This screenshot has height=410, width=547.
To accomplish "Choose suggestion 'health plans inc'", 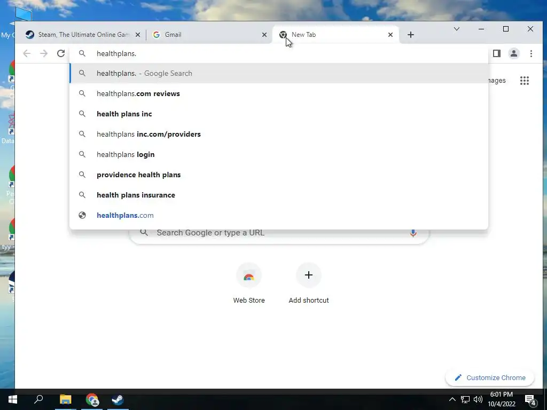I will tap(279, 114).
